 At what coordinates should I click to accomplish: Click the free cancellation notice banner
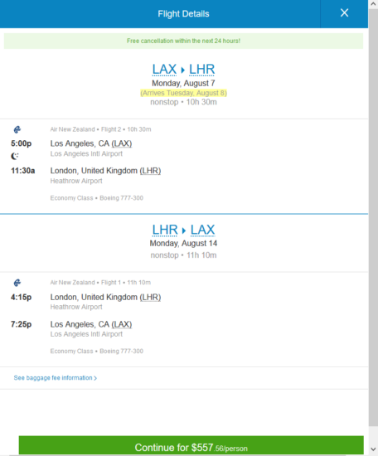(183, 41)
